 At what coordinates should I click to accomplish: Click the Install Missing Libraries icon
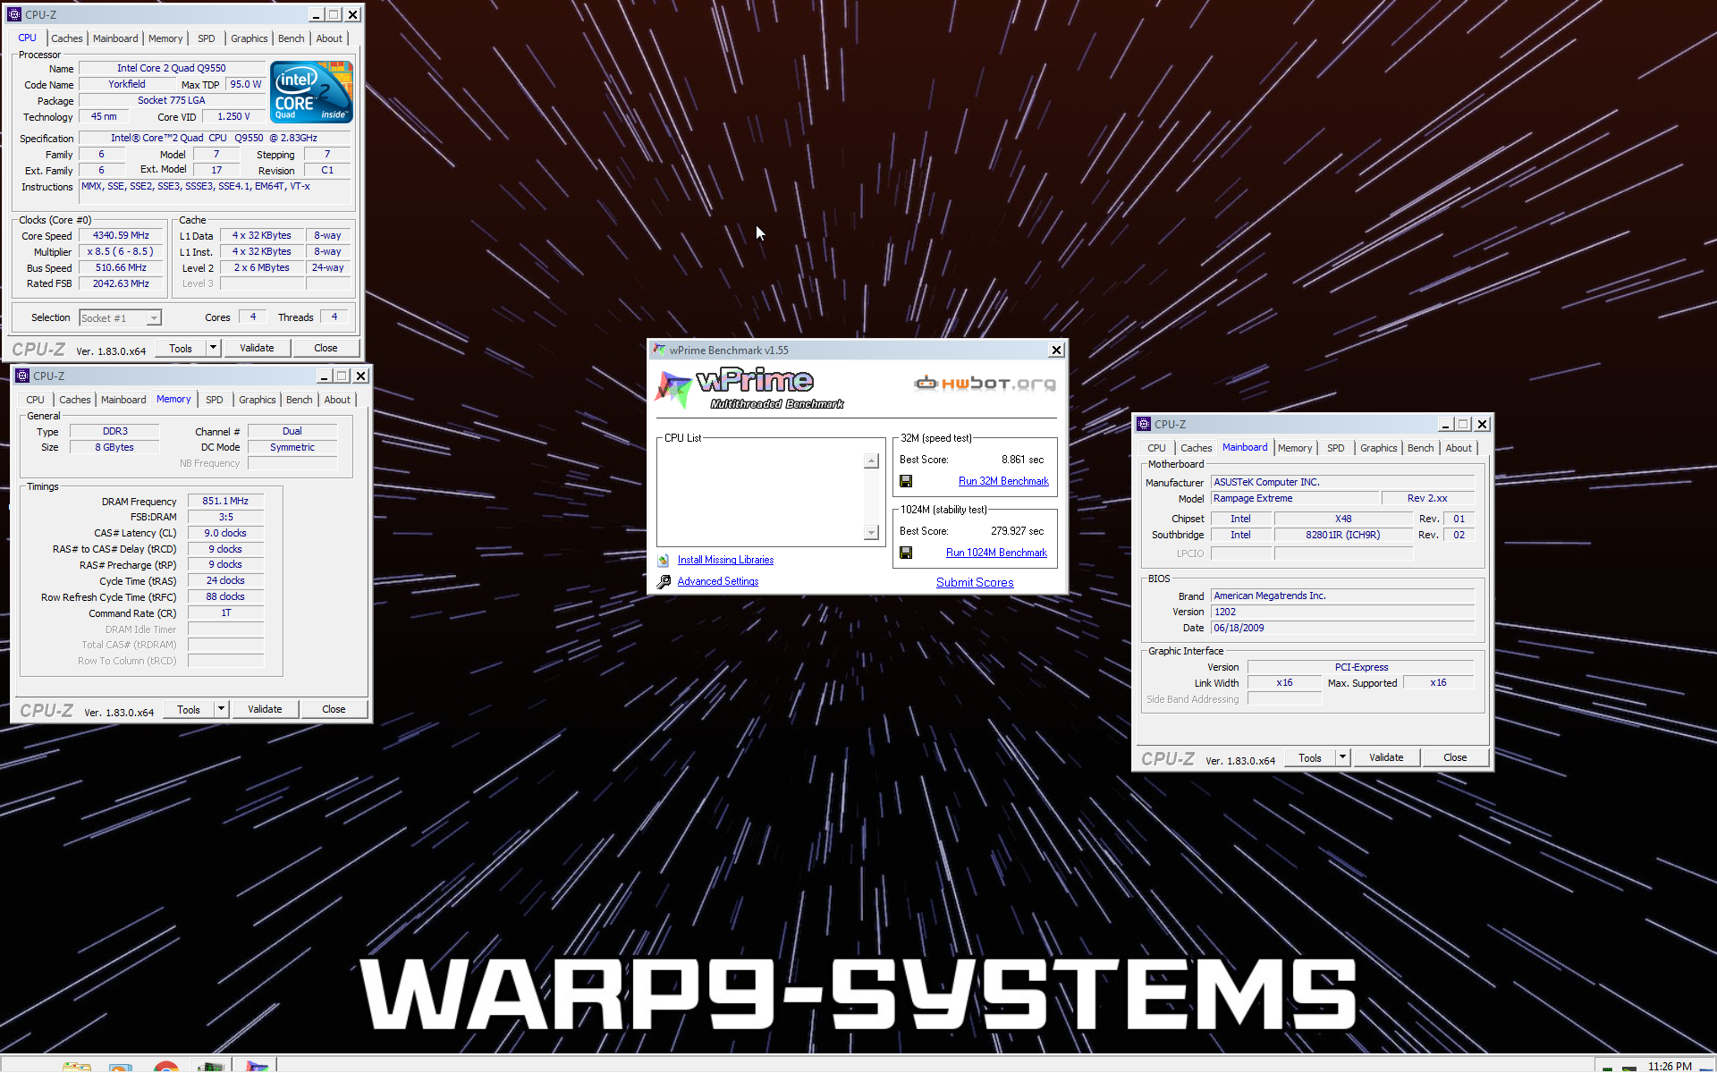(x=664, y=560)
